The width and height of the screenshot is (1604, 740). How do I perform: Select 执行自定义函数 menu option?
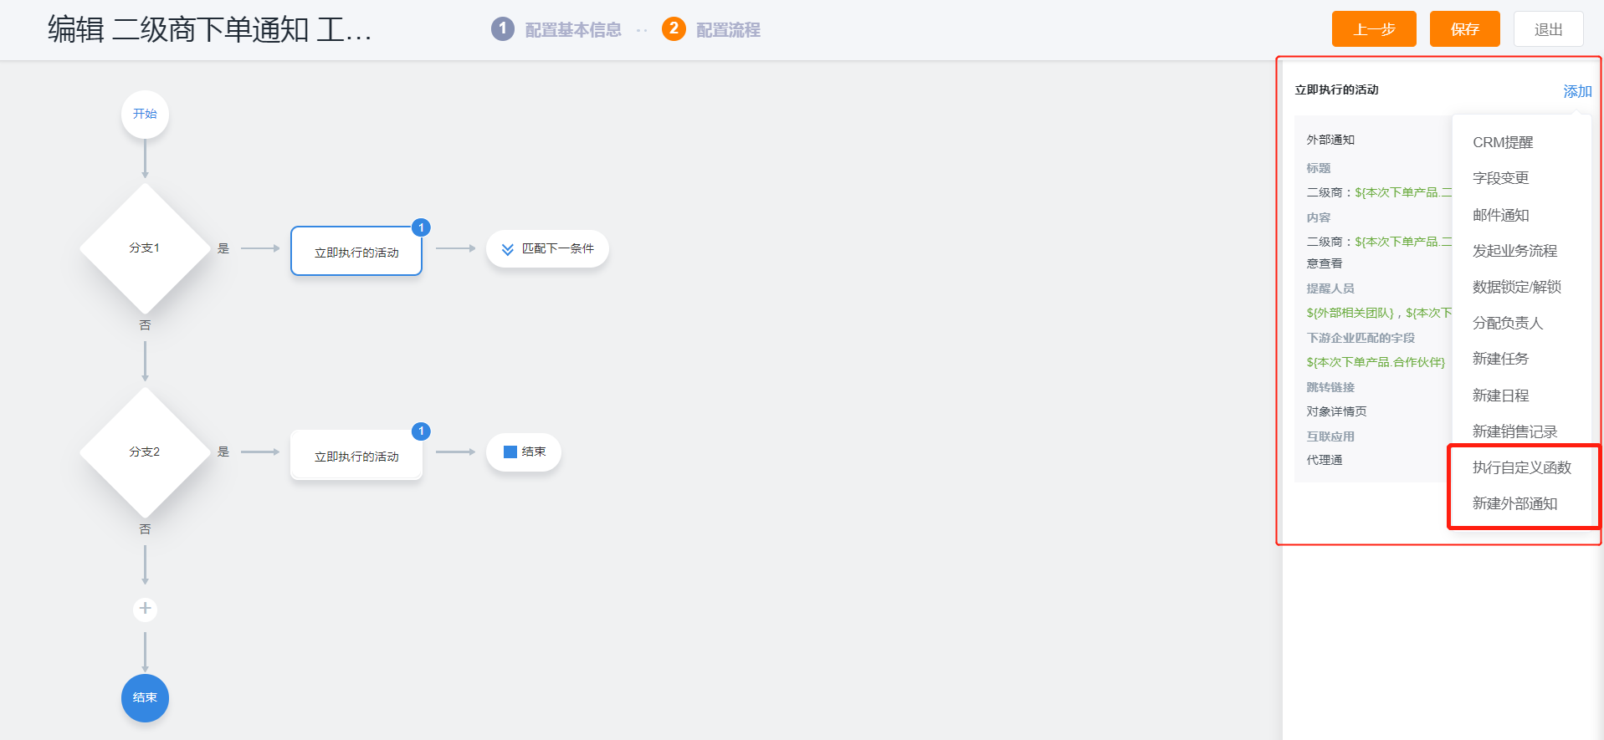pyautogui.click(x=1521, y=467)
